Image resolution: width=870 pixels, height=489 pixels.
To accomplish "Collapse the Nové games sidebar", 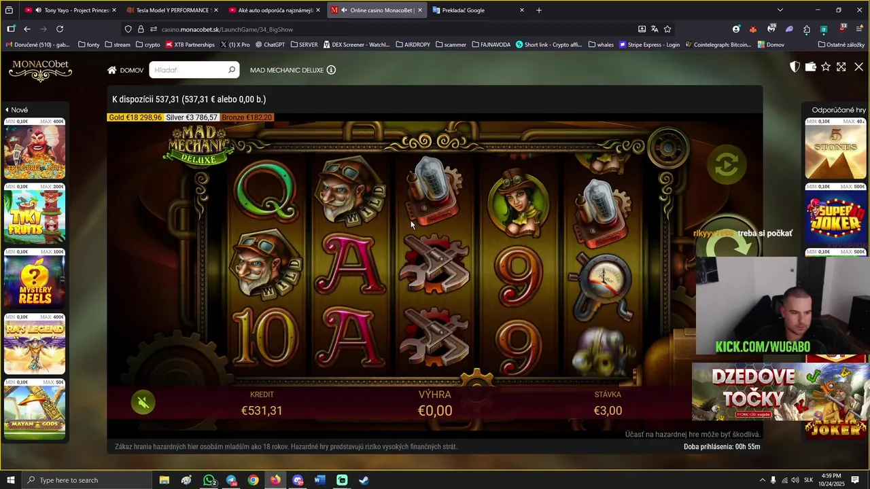I will click(16, 109).
